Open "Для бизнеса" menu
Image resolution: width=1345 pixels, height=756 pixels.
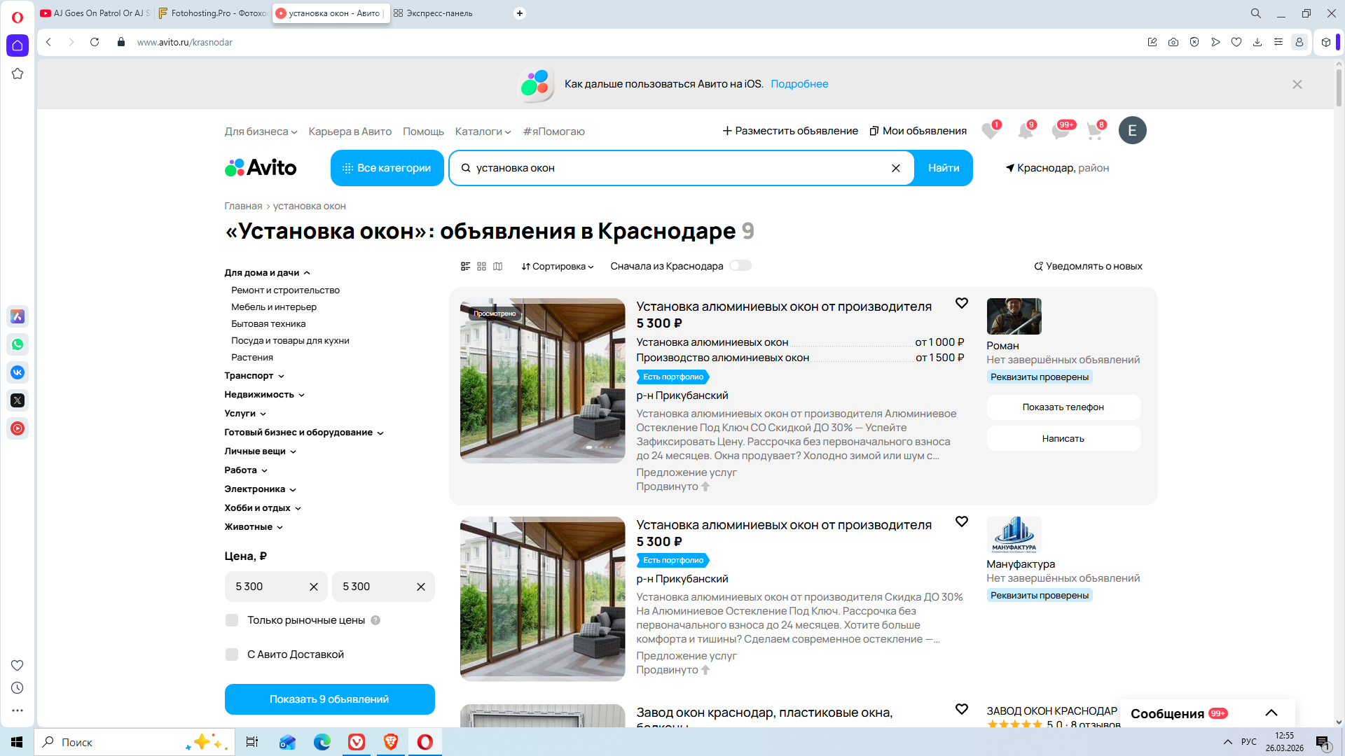260,132
